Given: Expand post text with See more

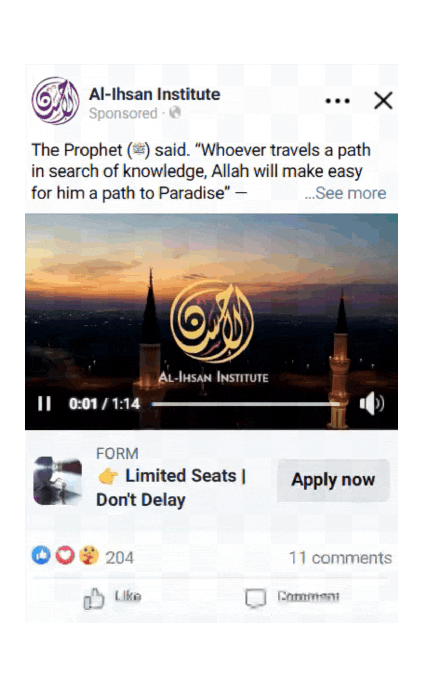Looking at the screenshot, I should [345, 193].
